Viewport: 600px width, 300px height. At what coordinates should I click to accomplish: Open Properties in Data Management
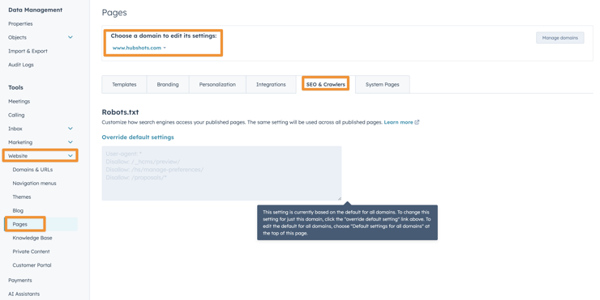(x=20, y=23)
